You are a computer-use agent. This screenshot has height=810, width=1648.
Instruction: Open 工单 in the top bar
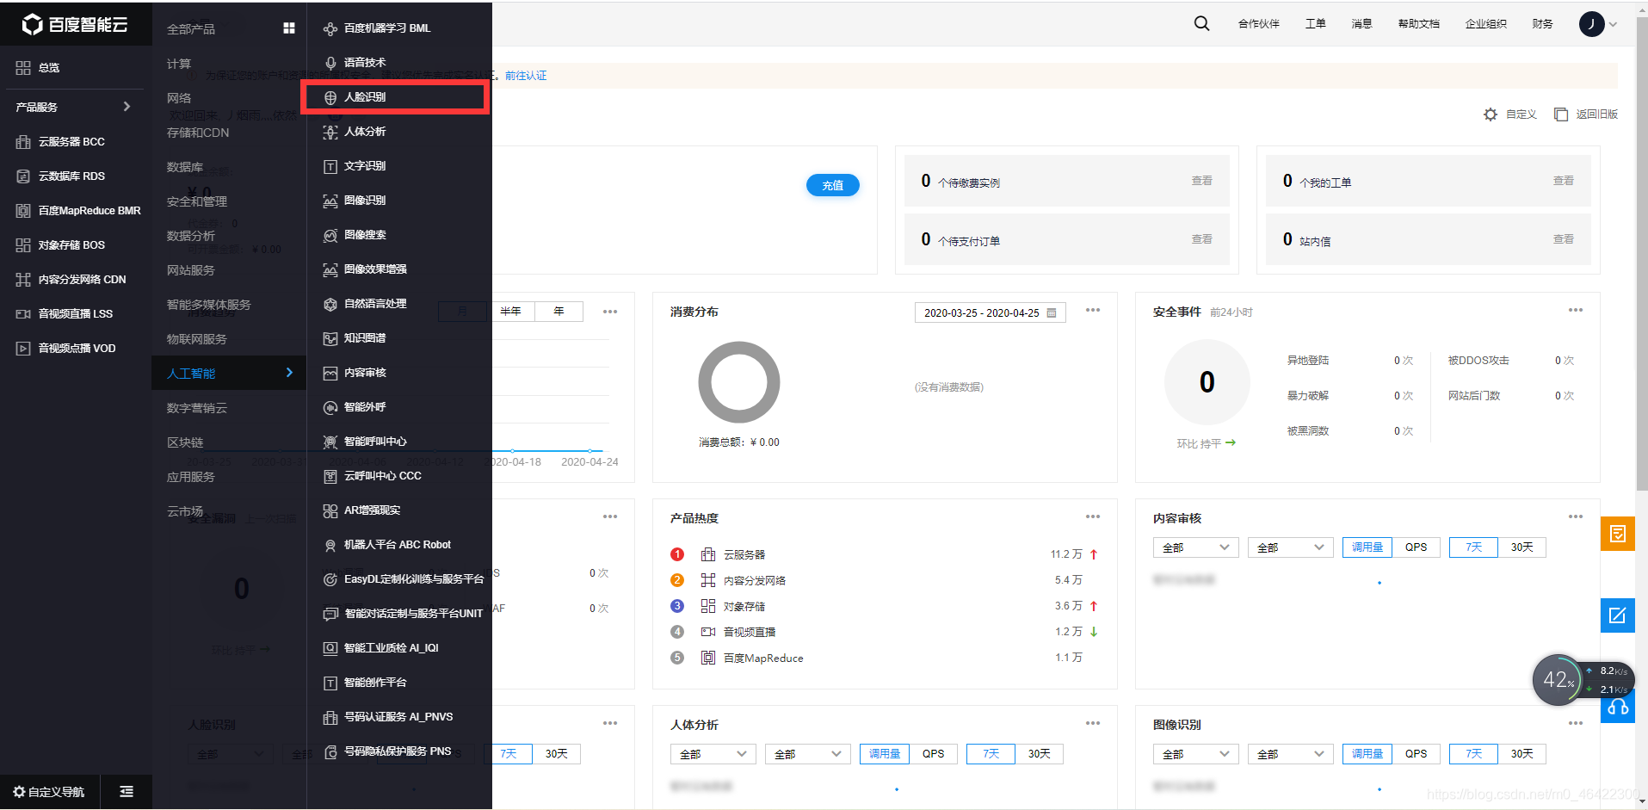coord(1316,24)
